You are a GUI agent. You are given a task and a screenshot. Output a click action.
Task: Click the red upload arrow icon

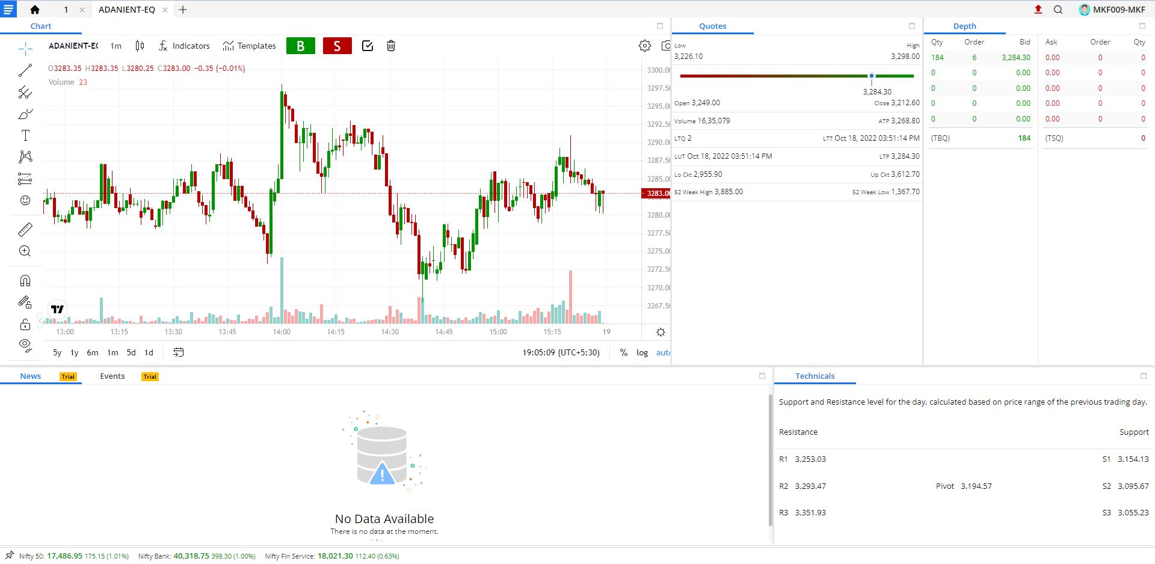(x=1038, y=10)
